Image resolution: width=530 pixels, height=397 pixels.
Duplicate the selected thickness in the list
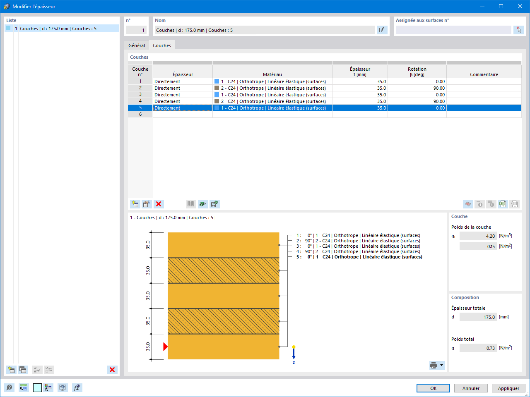(x=23, y=370)
